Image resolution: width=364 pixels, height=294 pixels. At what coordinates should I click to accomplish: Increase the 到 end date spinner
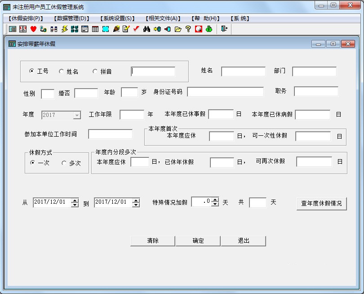136,200
